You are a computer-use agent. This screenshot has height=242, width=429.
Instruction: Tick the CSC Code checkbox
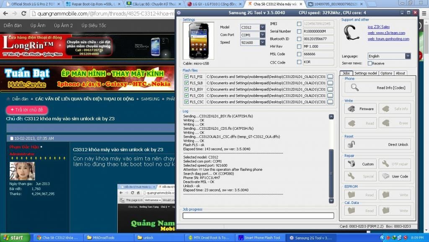point(299,62)
